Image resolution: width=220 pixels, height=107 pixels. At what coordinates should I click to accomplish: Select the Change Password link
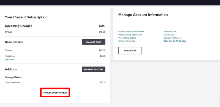(x=126, y=41)
